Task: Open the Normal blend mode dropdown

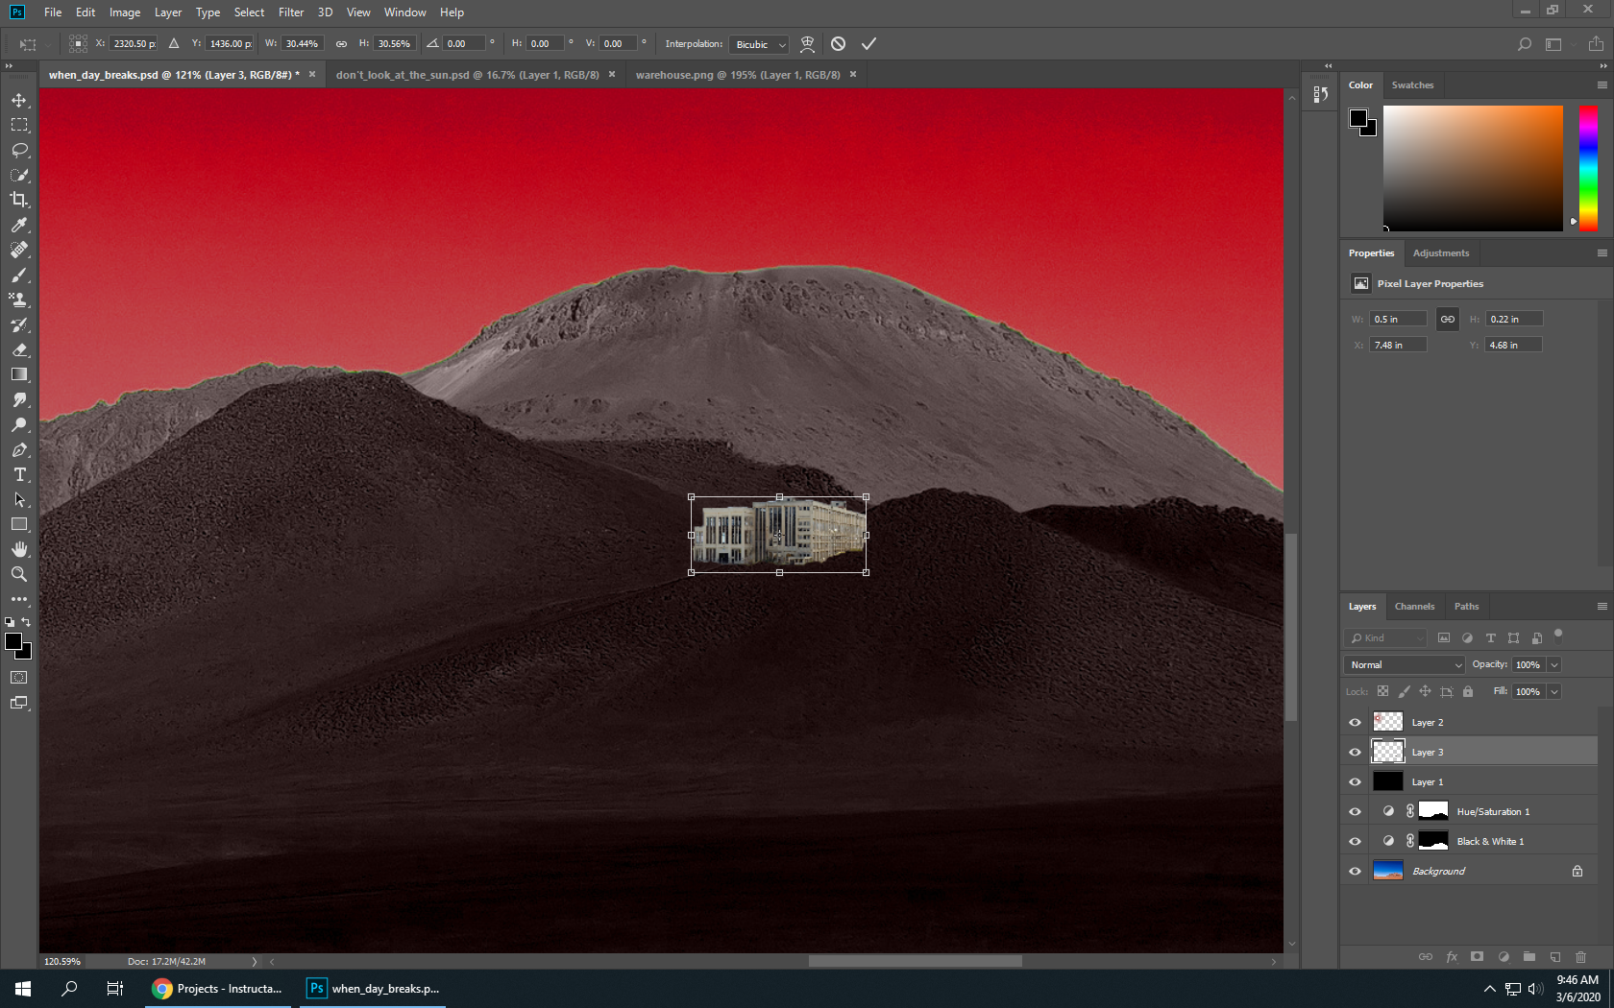Action: coord(1404,665)
